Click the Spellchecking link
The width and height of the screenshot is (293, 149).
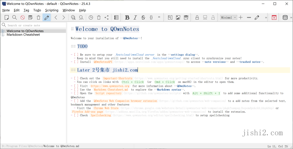(101, 115)
